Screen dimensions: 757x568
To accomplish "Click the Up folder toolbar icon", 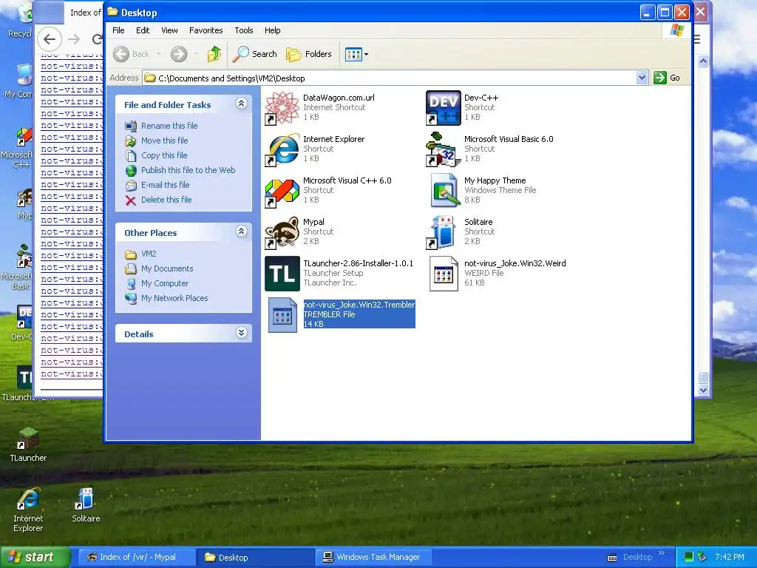I will pyautogui.click(x=214, y=54).
